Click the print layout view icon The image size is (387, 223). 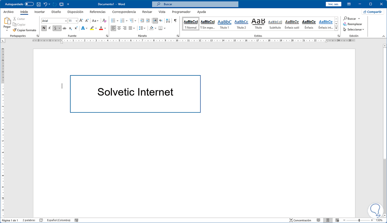click(x=327, y=220)
